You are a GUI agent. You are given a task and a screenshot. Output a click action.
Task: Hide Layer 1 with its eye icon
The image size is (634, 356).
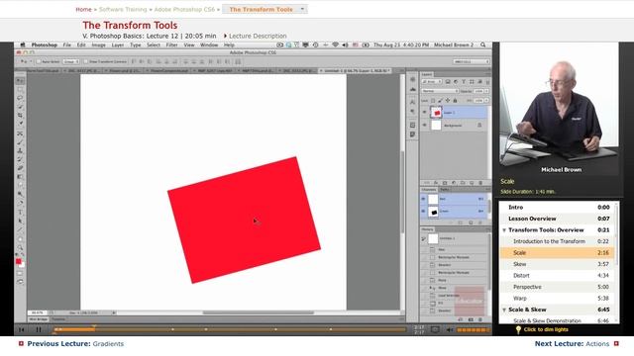point(424,113)
